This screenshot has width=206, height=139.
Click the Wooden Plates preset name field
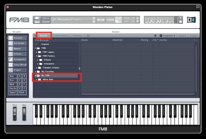coord(69,20)
